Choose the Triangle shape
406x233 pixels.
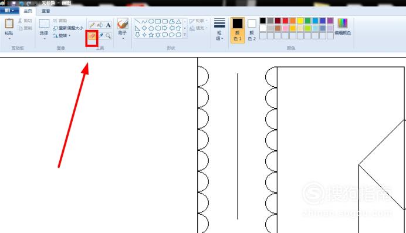click(x=178, y=21)
